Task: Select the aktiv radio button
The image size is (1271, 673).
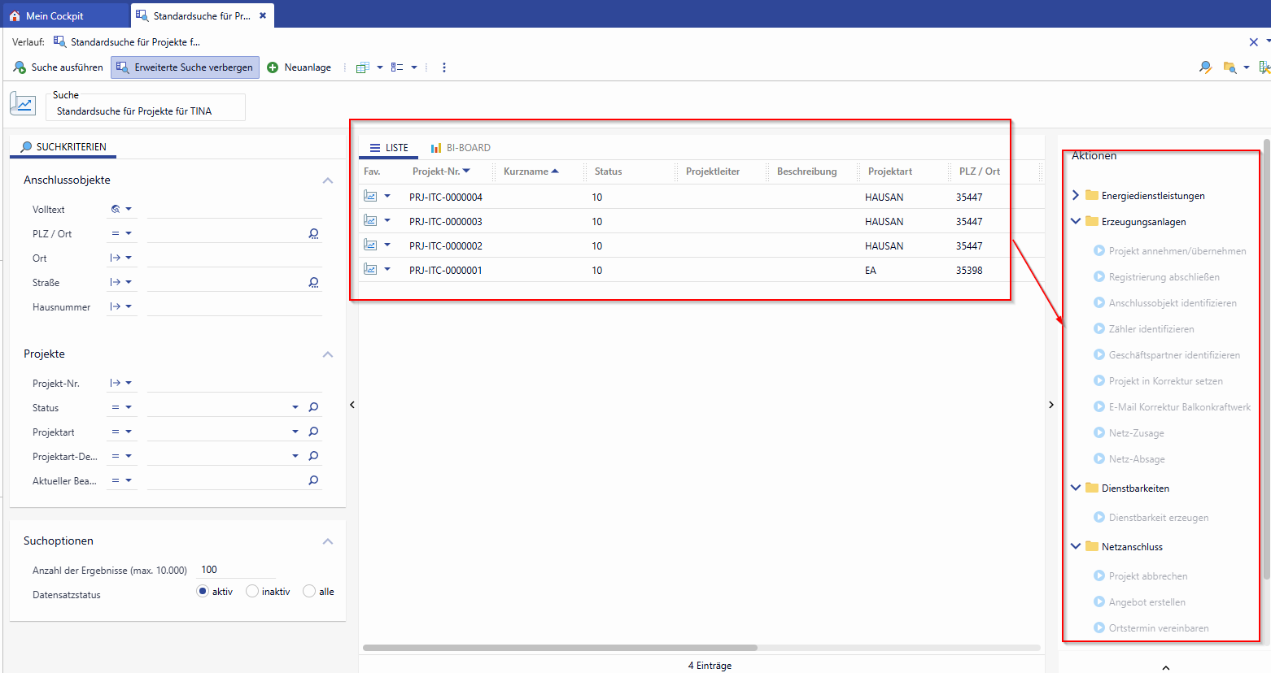Action: click(203, 591)
